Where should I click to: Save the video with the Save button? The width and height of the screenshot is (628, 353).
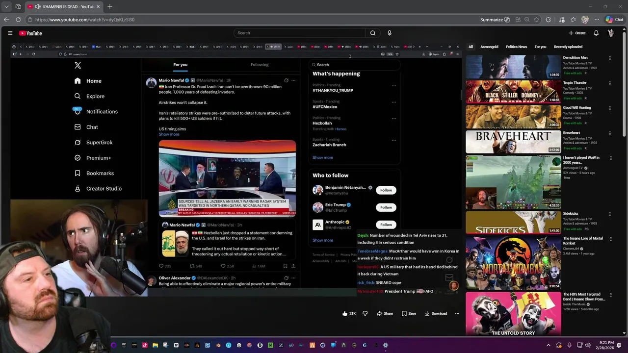pyautogui.click(x=409, y=313)
